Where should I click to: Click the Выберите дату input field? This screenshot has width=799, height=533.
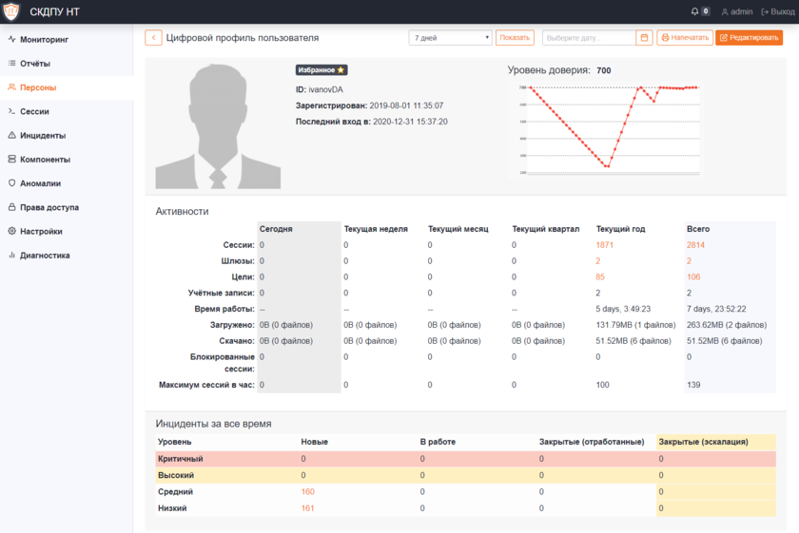(x=588, y=38)
